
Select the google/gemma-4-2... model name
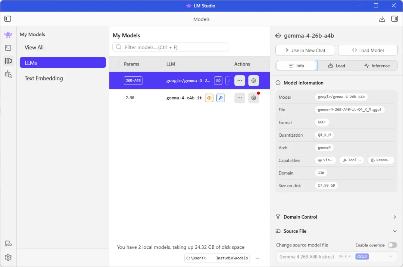[x=188, y=80]
